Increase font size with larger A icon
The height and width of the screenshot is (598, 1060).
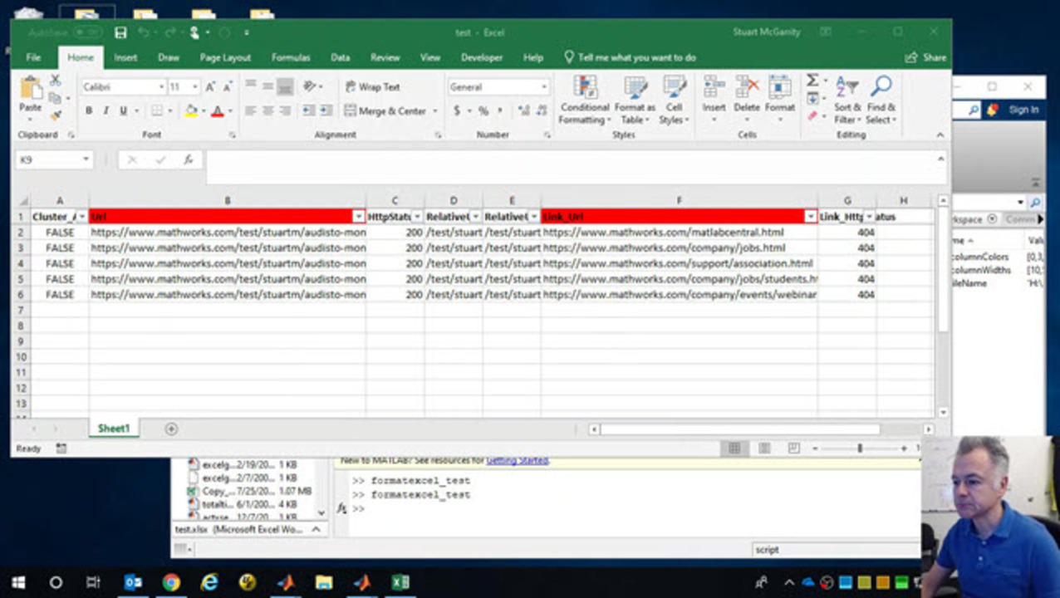pos(210,86)
